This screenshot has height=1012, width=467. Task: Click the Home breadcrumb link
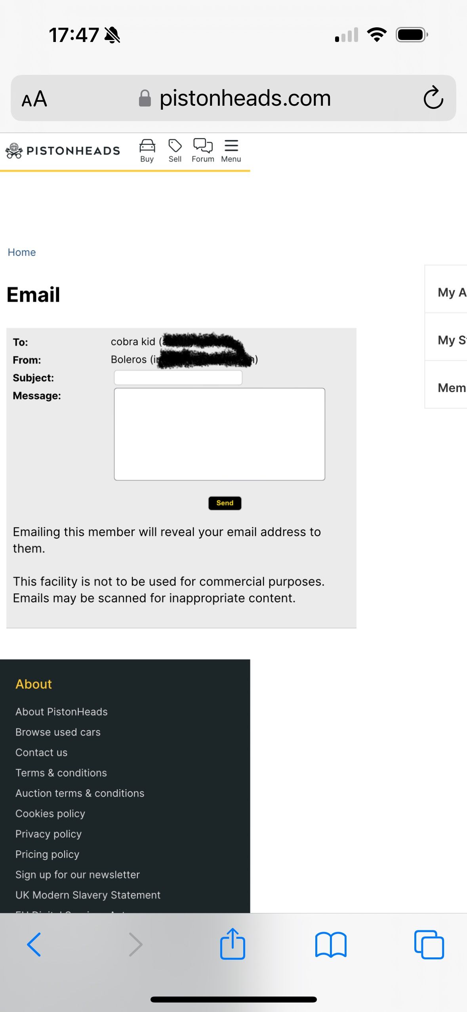22,252
